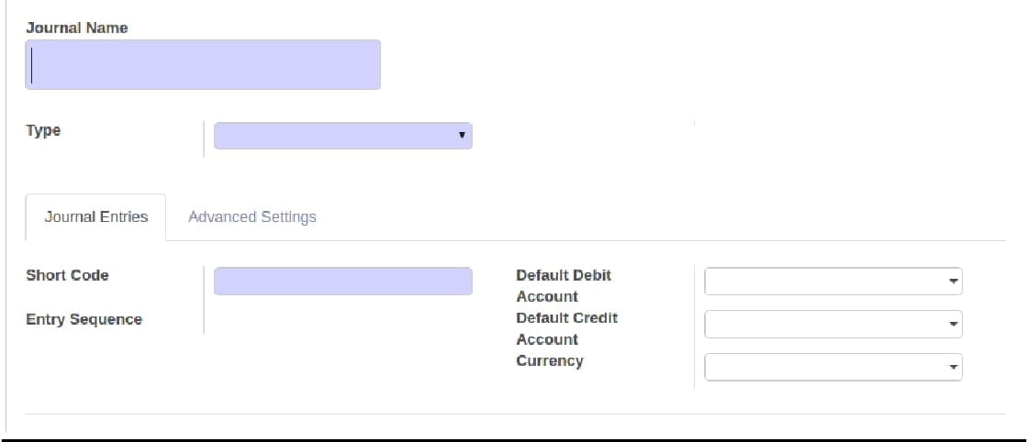This screenshot has width=1028, height=442.
Task: Click inside the Default Credit Account field
Action: pos(823,324)
